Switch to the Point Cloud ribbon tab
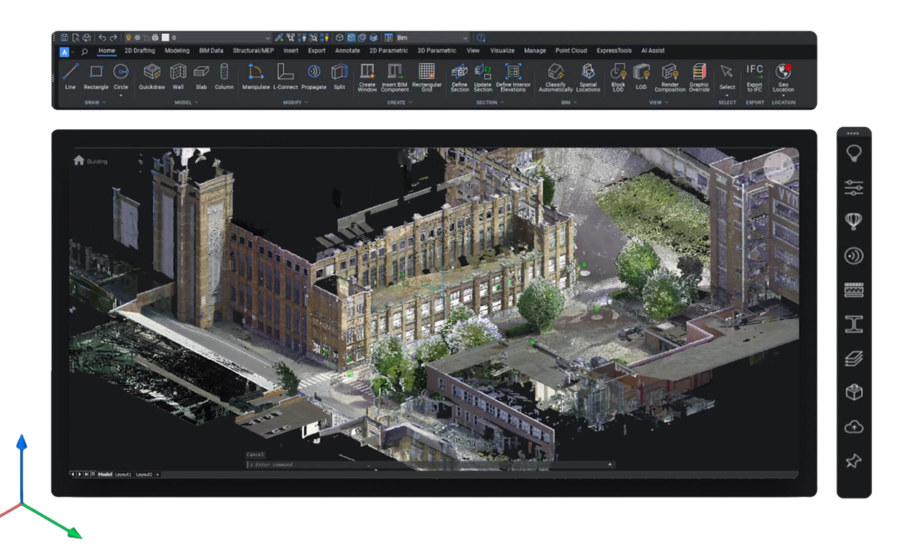The image size is (902, 546). (570, 51)
